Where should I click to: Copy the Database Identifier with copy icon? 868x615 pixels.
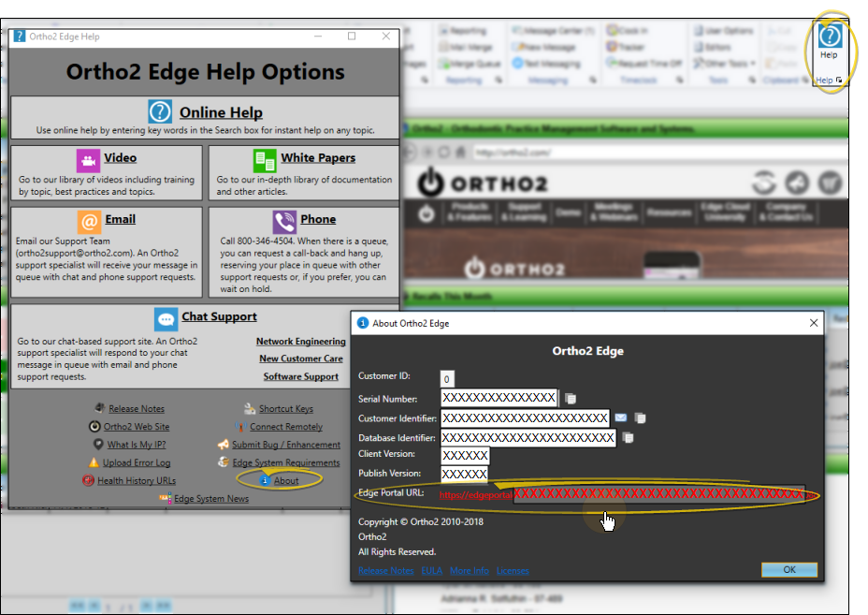(628, 438)
